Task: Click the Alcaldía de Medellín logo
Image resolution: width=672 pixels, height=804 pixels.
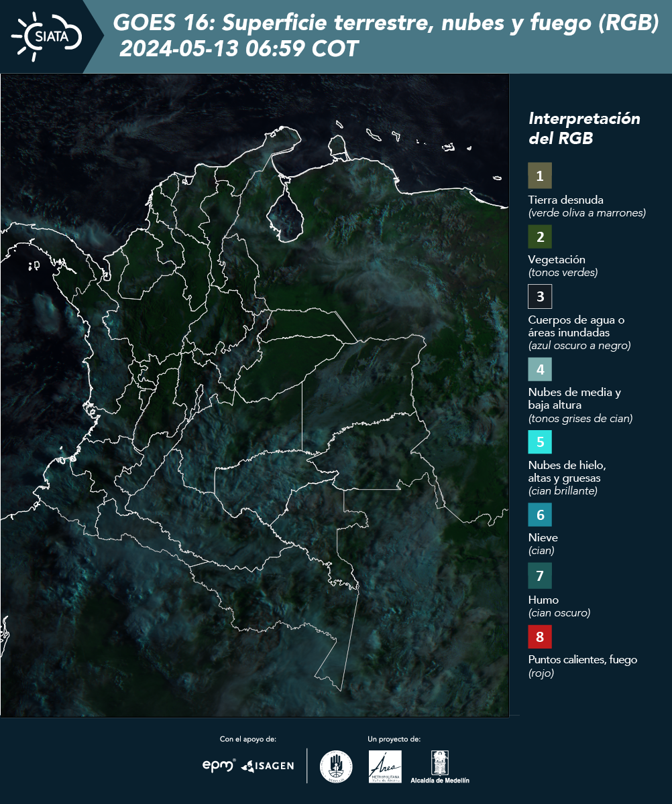Action: 440,767
